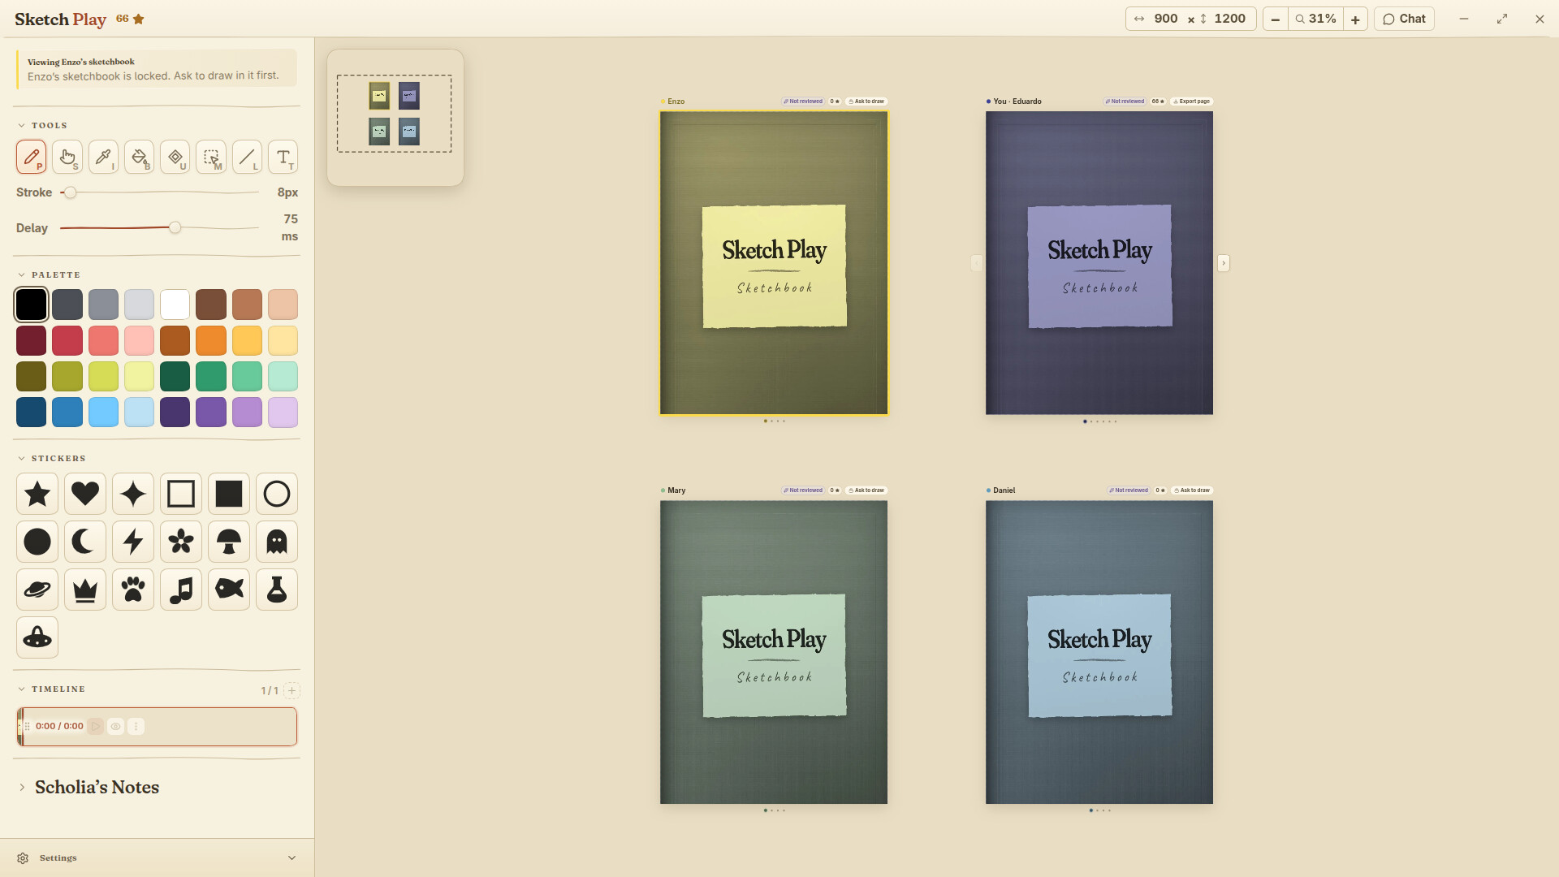Viewport: 1559px width, 877px height.
Task: Collapse the Tools section
Action: [22, 126]
